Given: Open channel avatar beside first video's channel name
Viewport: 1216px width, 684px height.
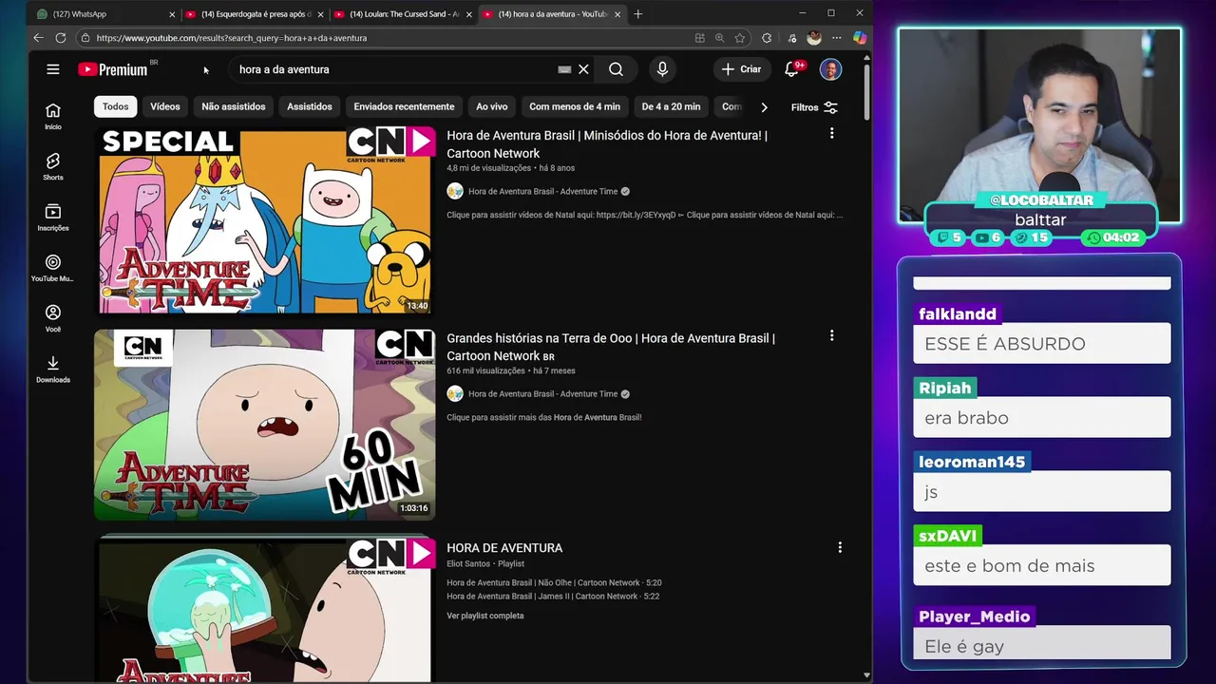Looking at the screenshot, I should [455, 191].
